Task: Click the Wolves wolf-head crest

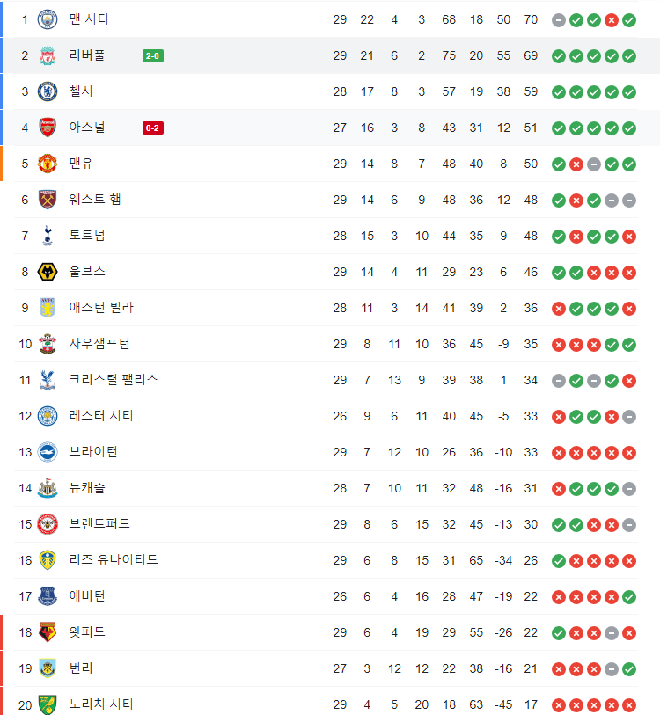Action: [x=48, y=273]
